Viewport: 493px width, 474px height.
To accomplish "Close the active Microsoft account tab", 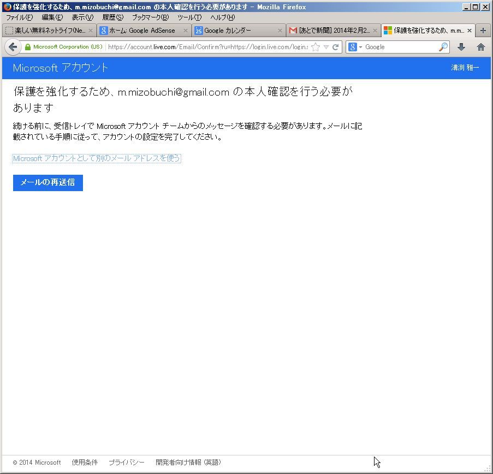I will 470,31.
